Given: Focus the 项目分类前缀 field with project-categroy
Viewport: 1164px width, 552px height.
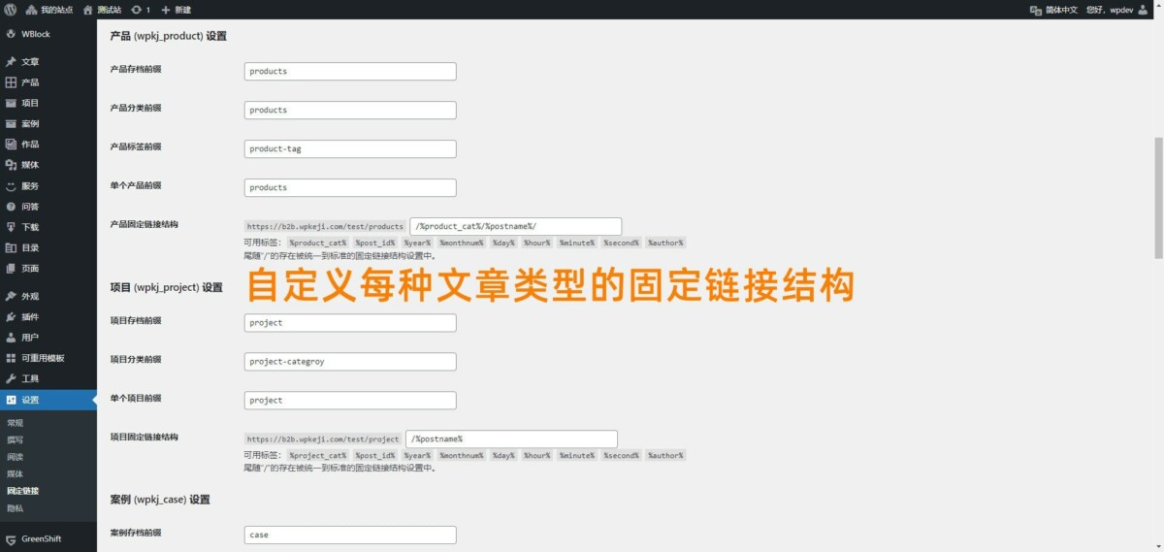Looking at the screenshot, I should (x=349, y=362).
